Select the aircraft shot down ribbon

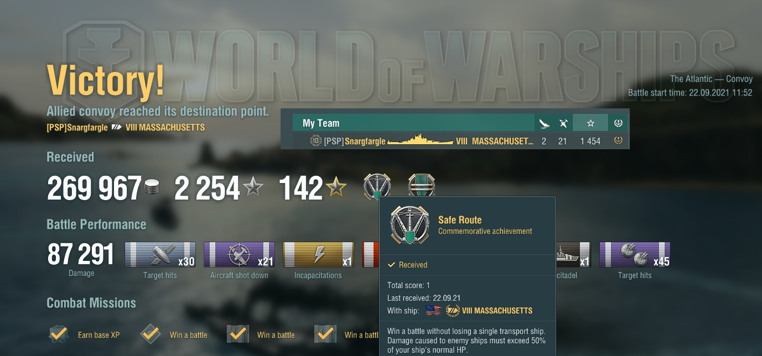[x=239, y=255]
